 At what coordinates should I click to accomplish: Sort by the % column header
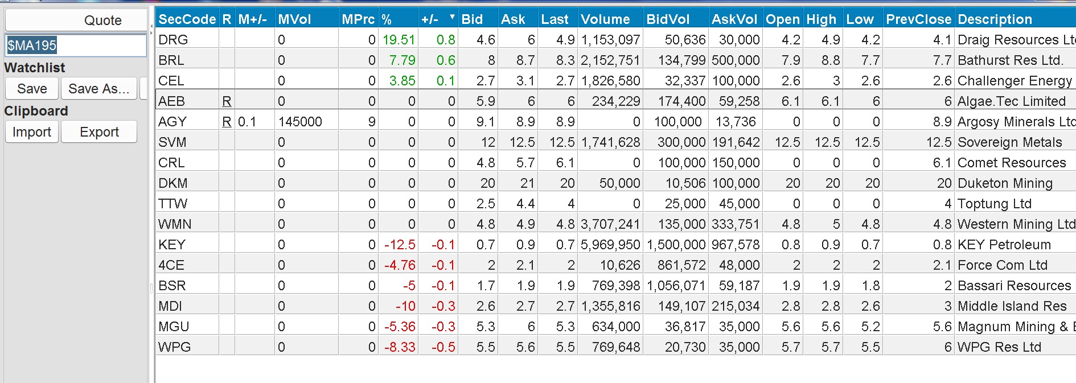click(398, 19)
